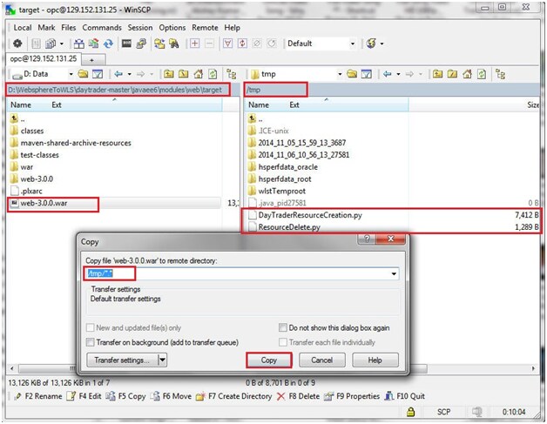Open the Terminal console icon
The image size is (547, 424).
[126, 44]
